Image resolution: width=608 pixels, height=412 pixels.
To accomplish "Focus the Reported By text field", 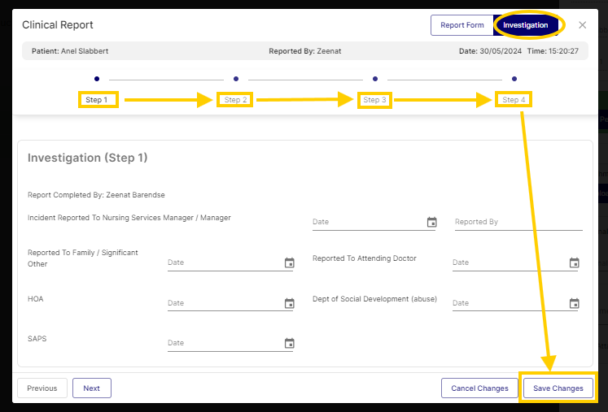I will pyautogui.click(x=518, y=222).
